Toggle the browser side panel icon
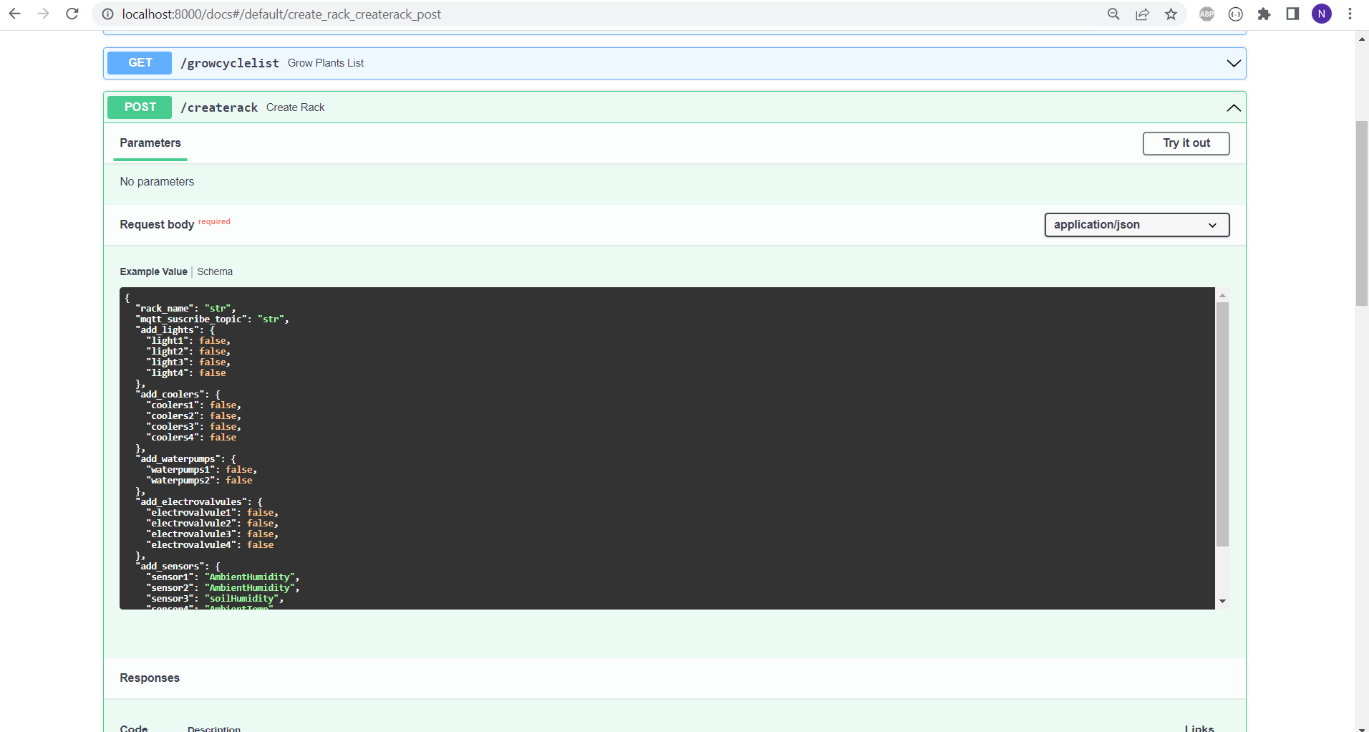The image size is (1369, 732). pos(1292,14)
